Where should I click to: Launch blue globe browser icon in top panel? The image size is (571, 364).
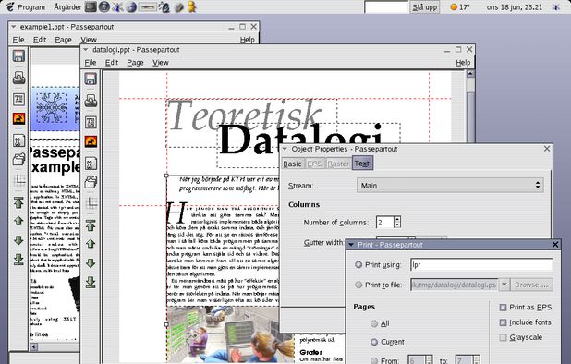(131, 6)
